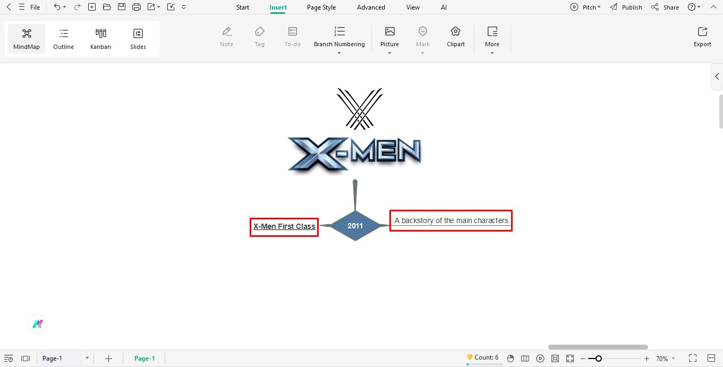Switch to Slides view mode
Image resolution: width=723 pixels, height=367 pixels.
[138, 39]
